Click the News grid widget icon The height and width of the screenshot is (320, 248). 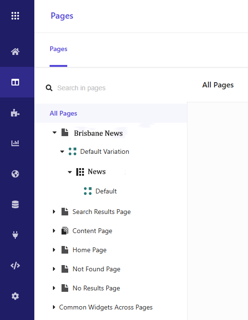click(80, 172)
